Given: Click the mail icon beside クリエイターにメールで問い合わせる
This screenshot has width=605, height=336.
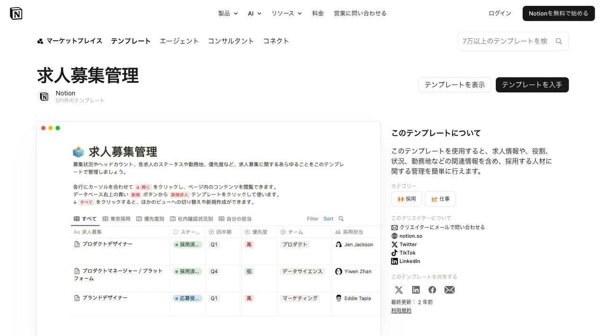Looking at the screenshot, I should pos(395,227).
